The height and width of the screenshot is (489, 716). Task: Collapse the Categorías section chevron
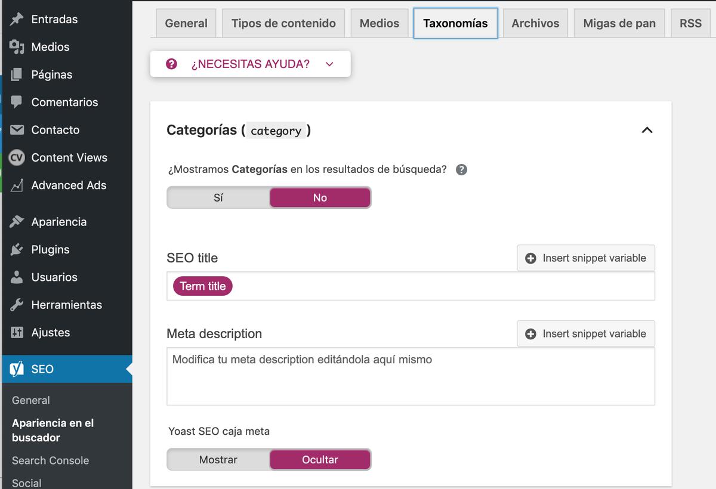point(647,130)
